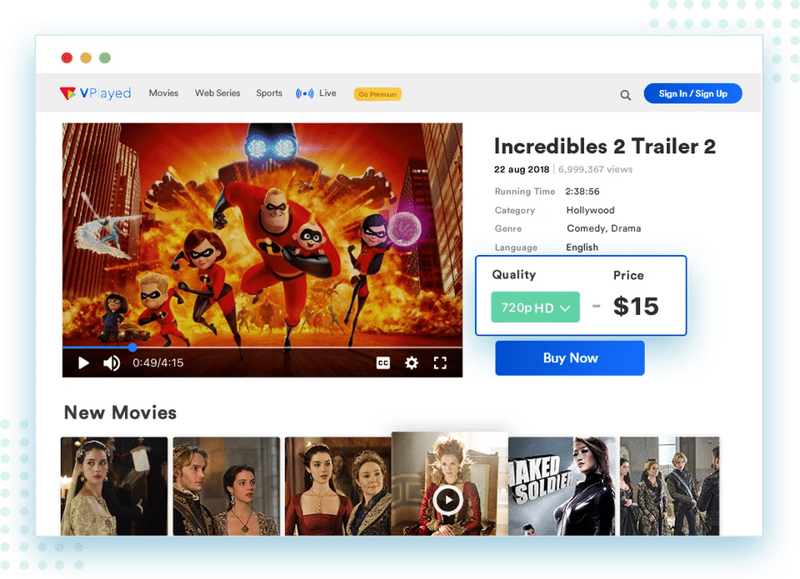Click the Incredibles 2 Trailer 2 title
The width and height of the screenshot is (800, 579).
pyautogui.click(x=605, y=147)
